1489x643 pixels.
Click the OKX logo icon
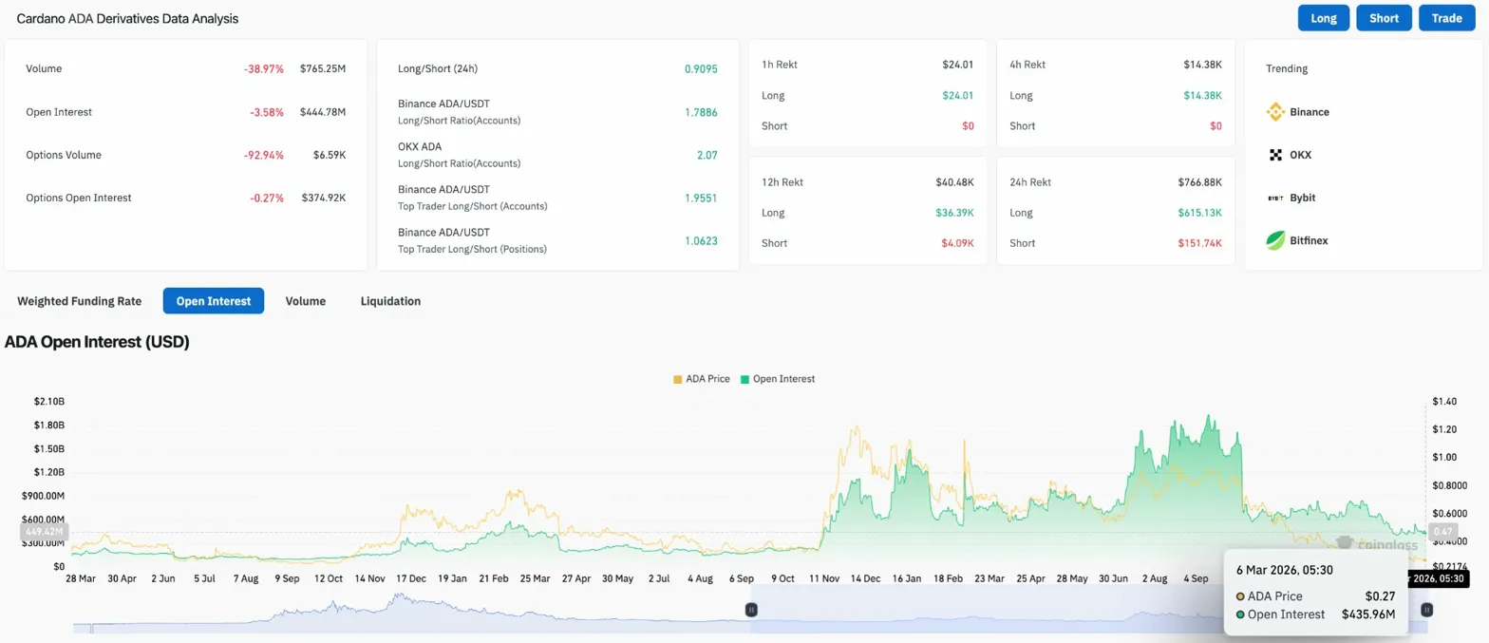[x=1275, y=155]
